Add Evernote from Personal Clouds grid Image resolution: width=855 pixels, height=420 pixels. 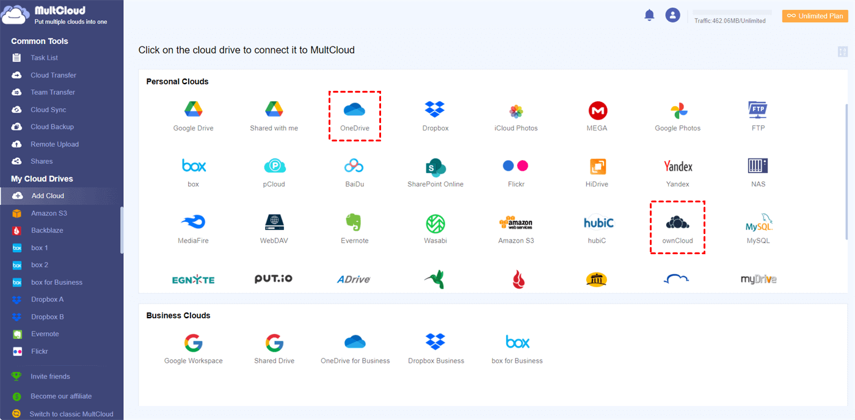coord(355,229)
